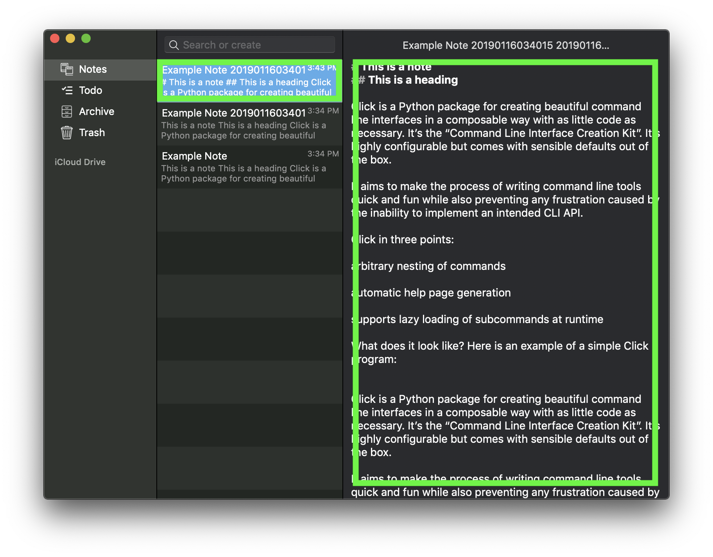
Task: Select "iCloud Drive" in the sidebar
Action: [x=80, y=162]
